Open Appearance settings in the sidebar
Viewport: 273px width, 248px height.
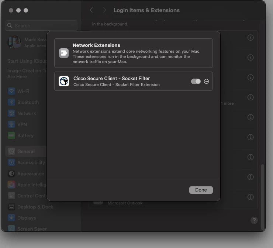point(26,173)
